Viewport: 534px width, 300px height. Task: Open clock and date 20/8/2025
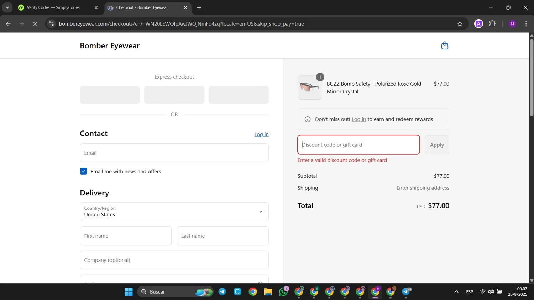(518, 291)
